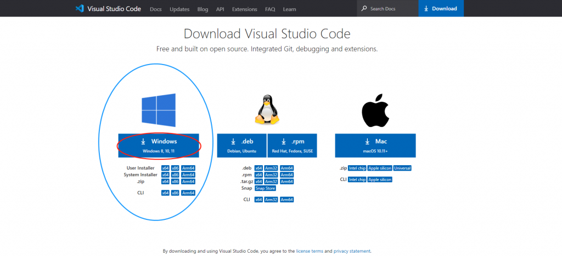Download Linux .tar.gz Arm64 archive
Viewport: 562px width, 256px height.
coord(286,182)
